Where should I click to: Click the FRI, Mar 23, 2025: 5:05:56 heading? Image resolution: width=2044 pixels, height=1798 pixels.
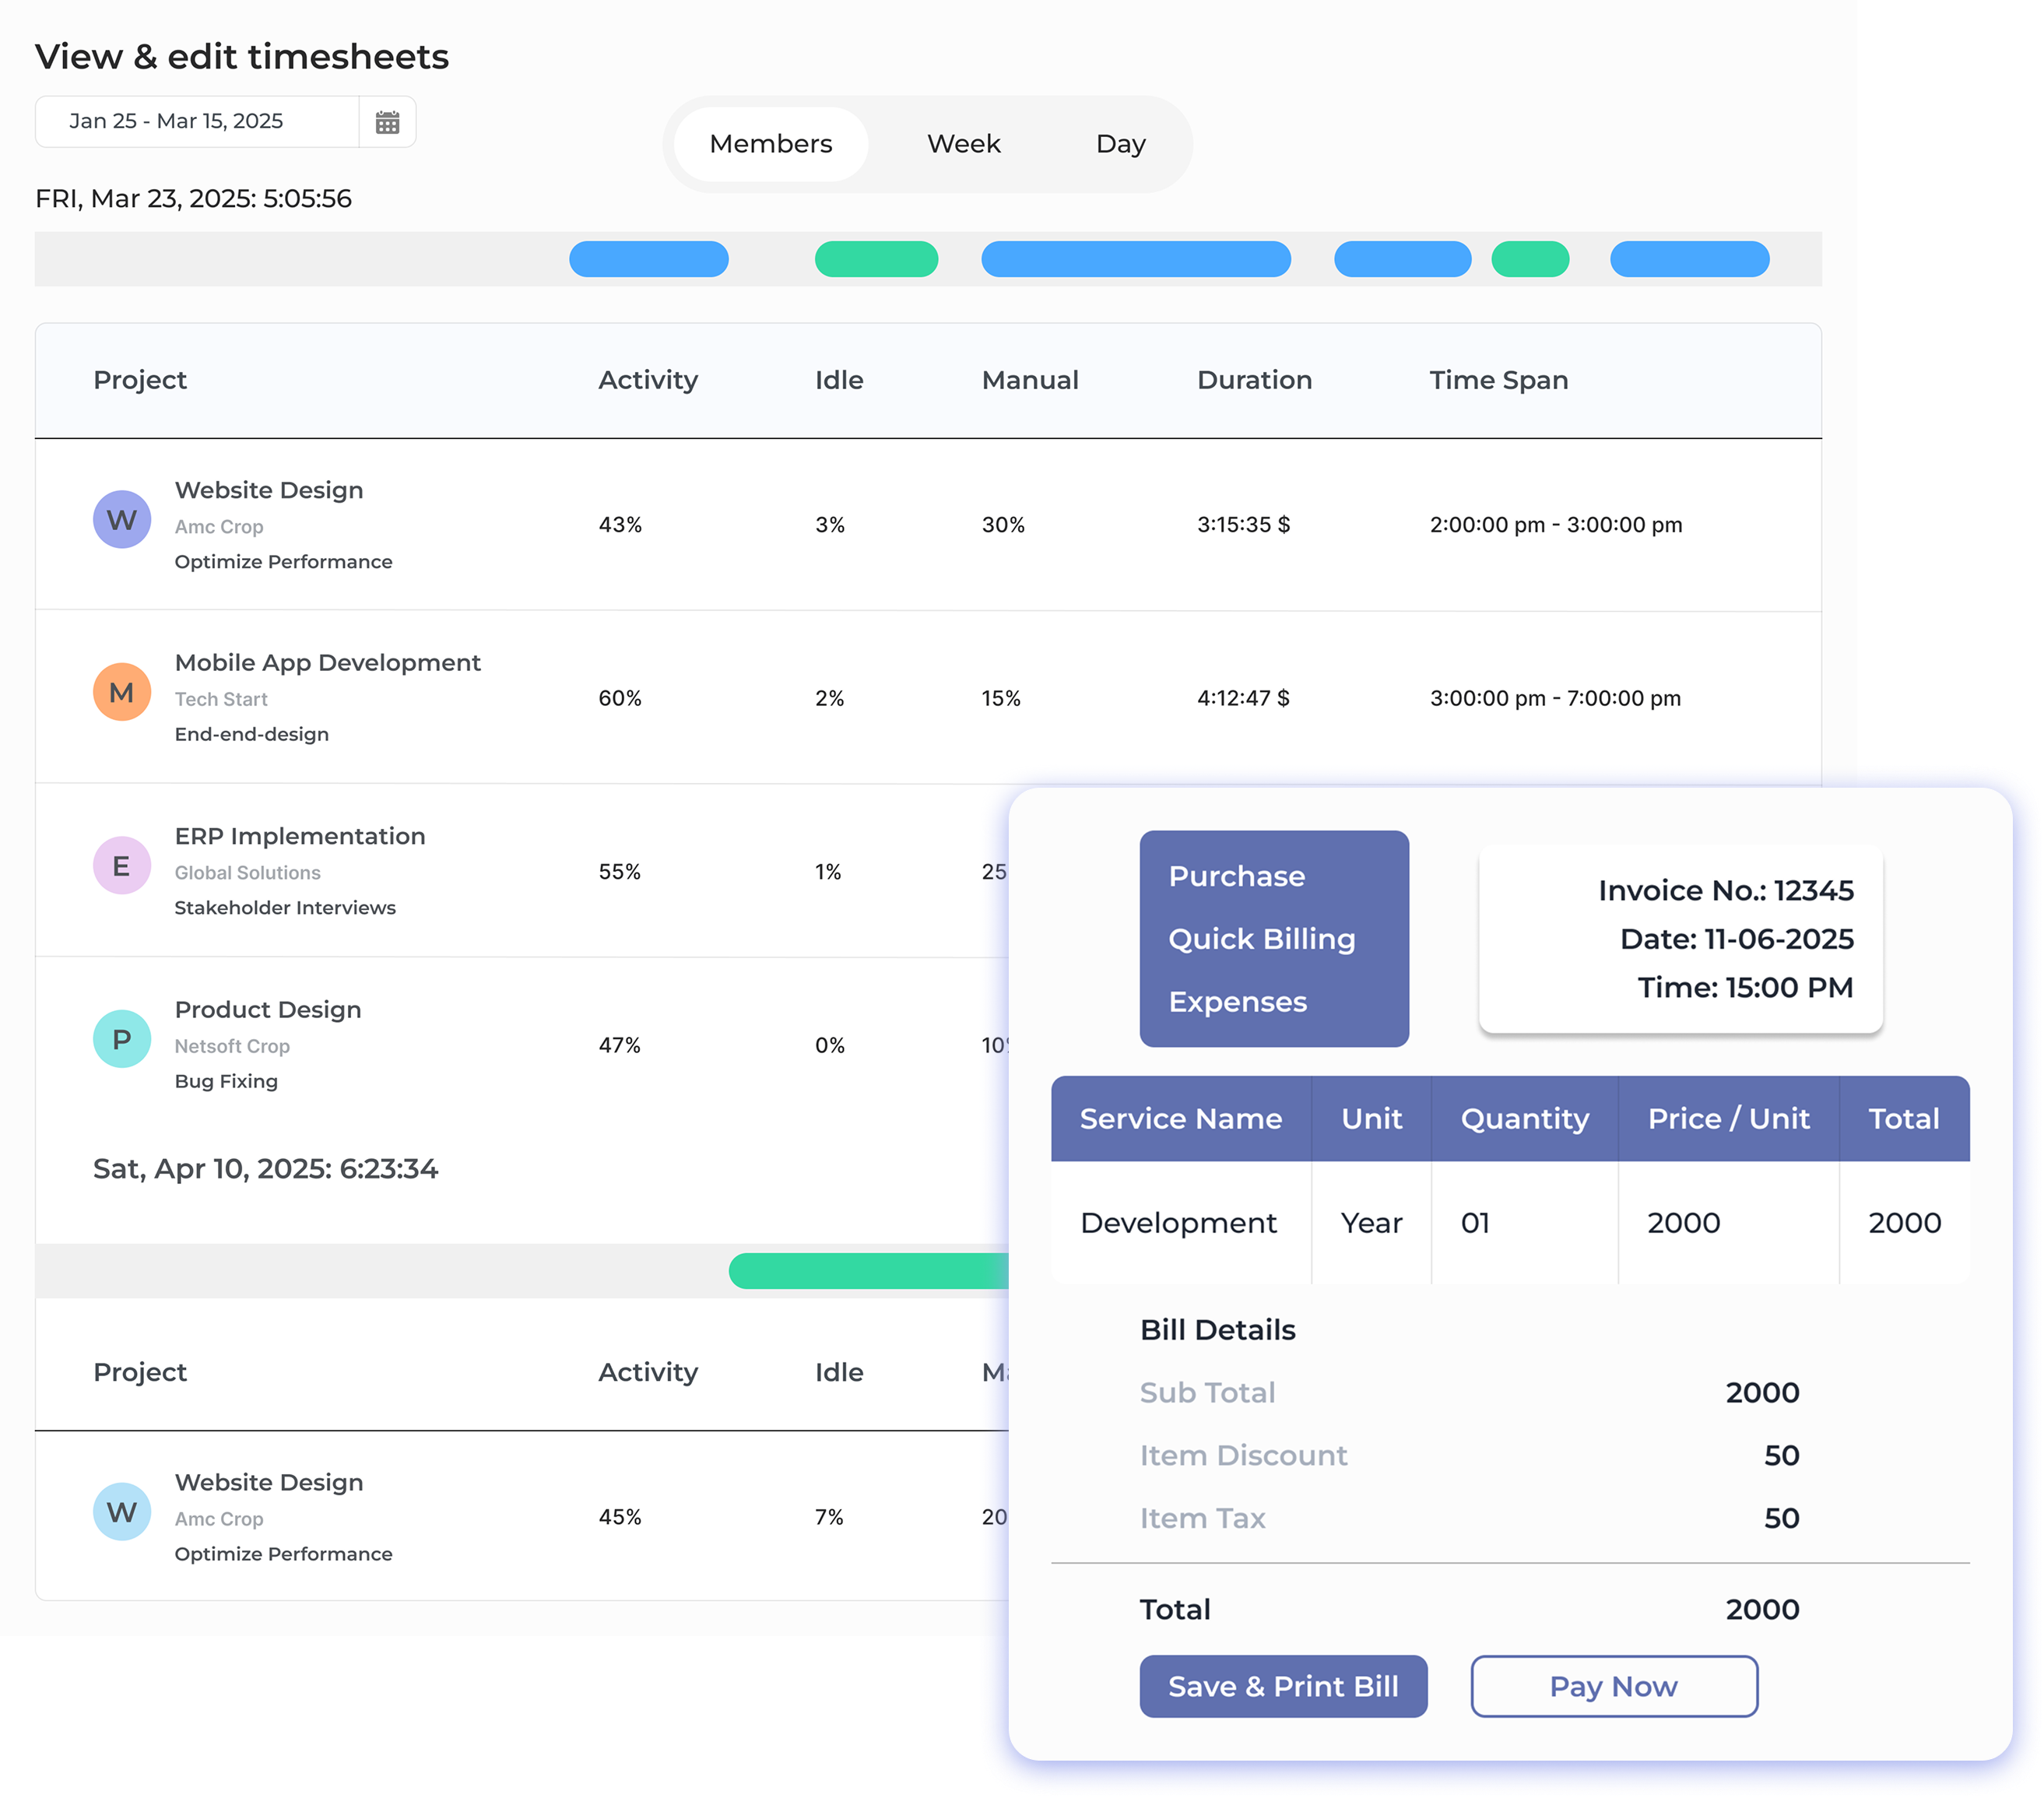(194, 199)
